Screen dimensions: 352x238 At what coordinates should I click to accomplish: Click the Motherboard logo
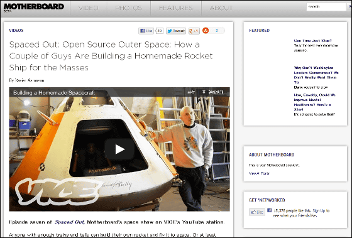(x=34, y=7)
